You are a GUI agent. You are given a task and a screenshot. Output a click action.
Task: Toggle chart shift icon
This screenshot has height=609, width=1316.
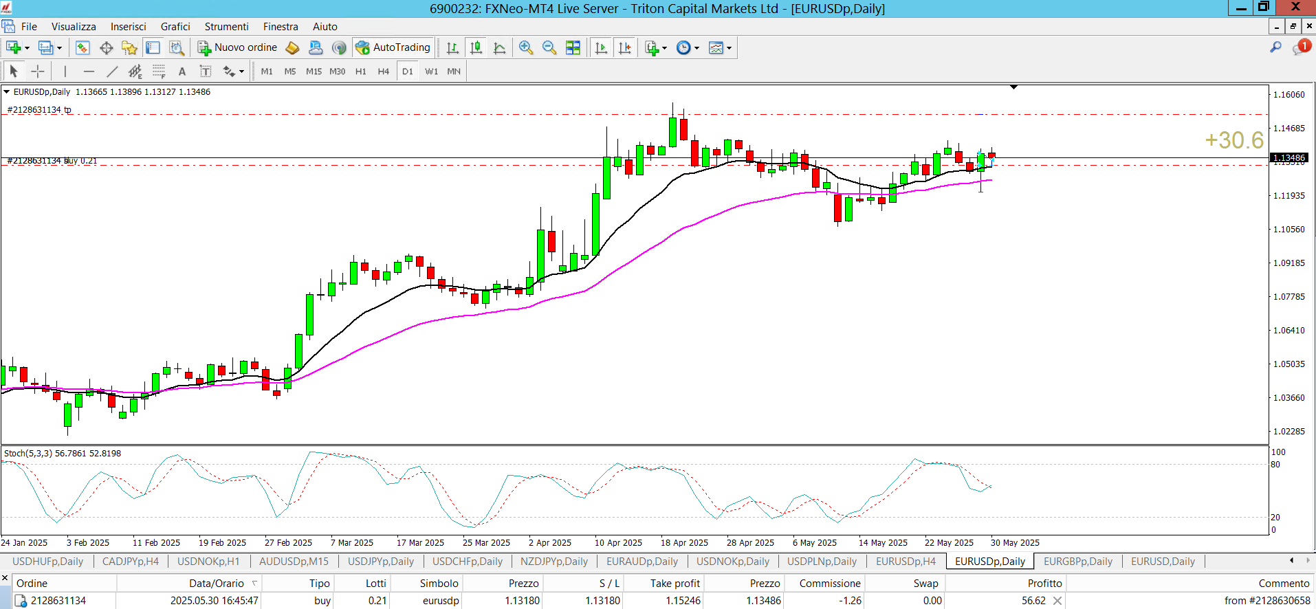click(624, 47)
